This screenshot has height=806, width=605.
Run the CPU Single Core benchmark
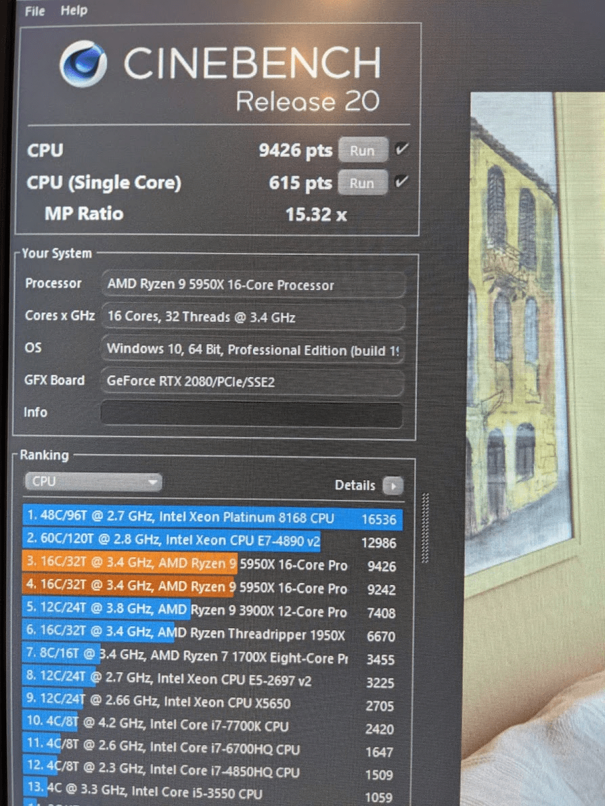pos(362,183)
